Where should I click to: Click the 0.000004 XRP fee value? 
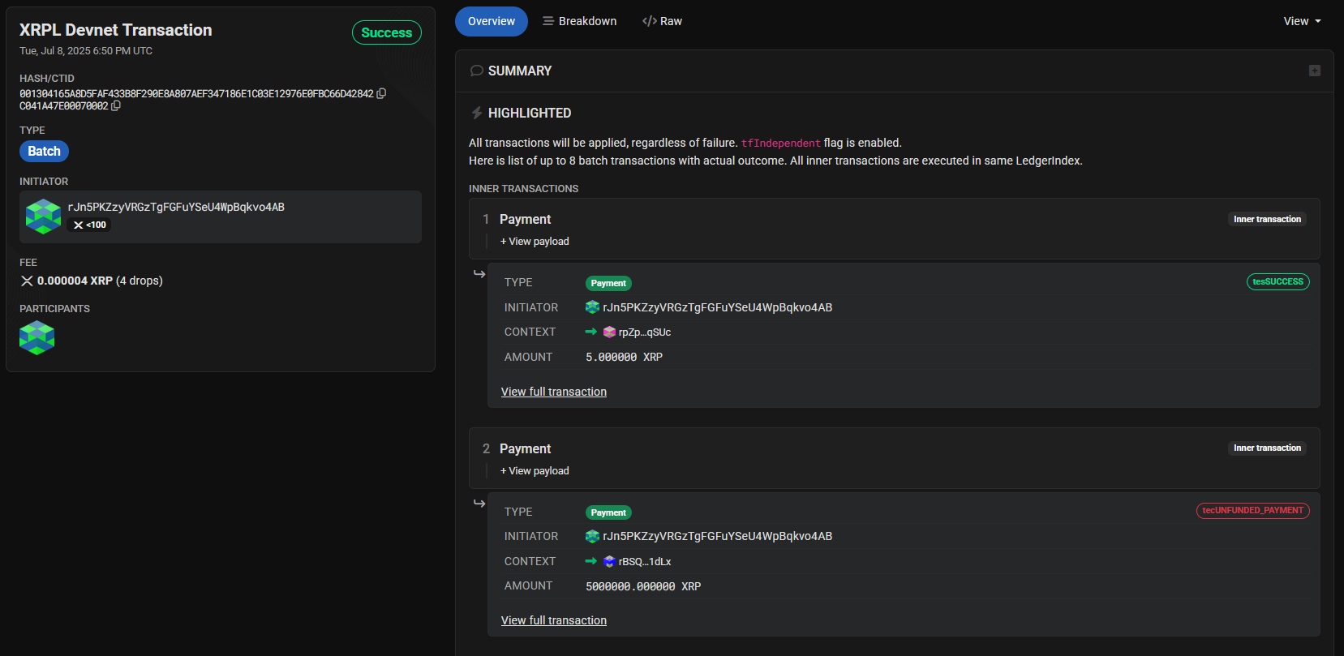pyautogui.click(x=75, y=281)
